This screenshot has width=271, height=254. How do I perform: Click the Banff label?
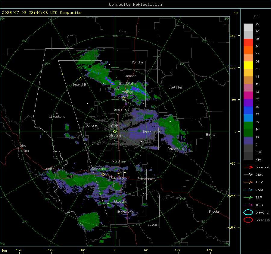coord(50,168)
